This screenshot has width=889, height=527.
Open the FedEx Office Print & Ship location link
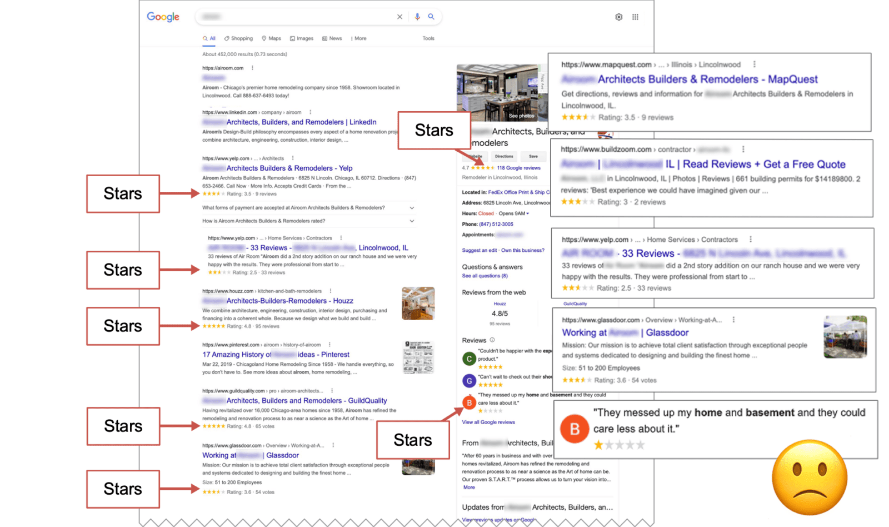[x=519, y=192]
